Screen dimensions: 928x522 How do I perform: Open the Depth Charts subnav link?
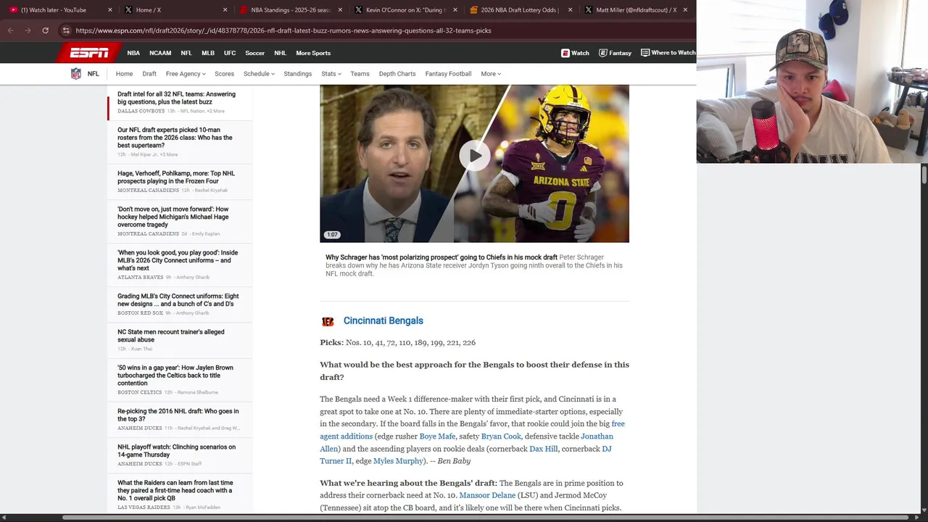coord(397,74)
